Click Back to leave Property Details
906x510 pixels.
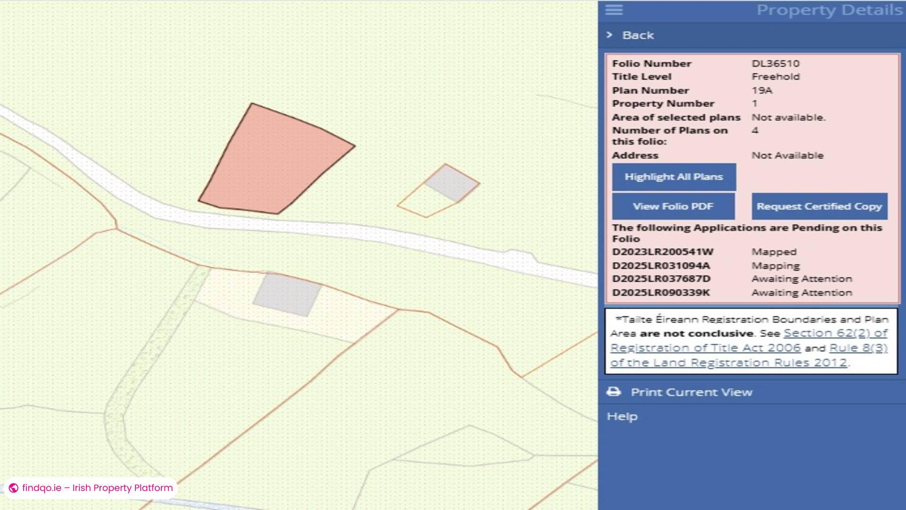click(x=638, y=35)
